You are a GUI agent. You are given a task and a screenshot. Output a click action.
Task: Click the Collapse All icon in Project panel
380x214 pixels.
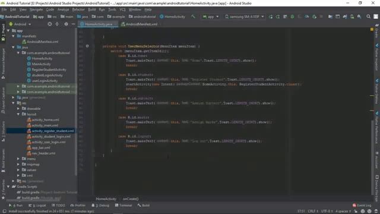click(x=57, y=24)
